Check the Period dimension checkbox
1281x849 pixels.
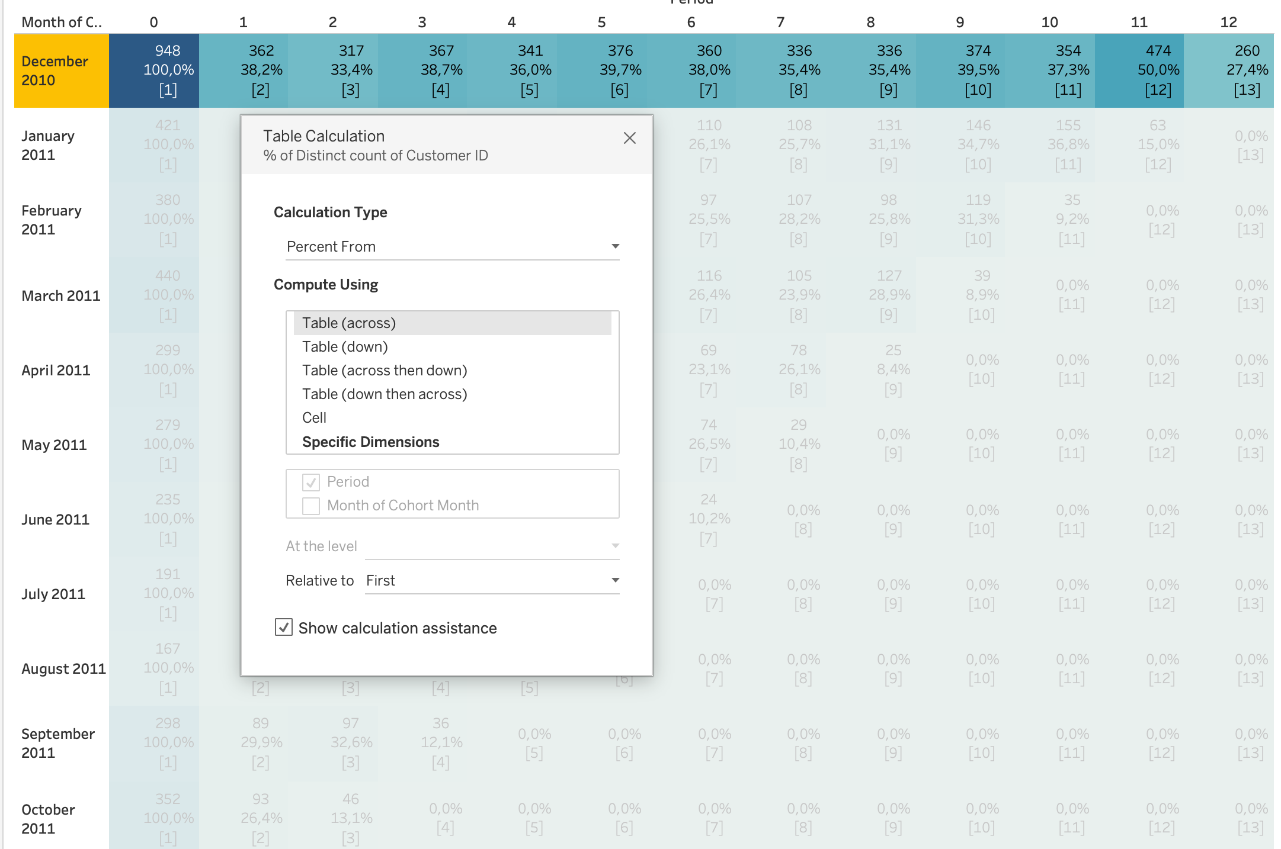coord(311,483)
